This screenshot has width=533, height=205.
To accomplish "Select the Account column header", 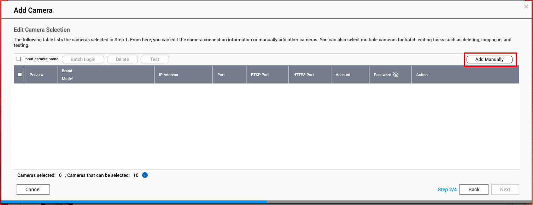I will [x=343, y=75].
